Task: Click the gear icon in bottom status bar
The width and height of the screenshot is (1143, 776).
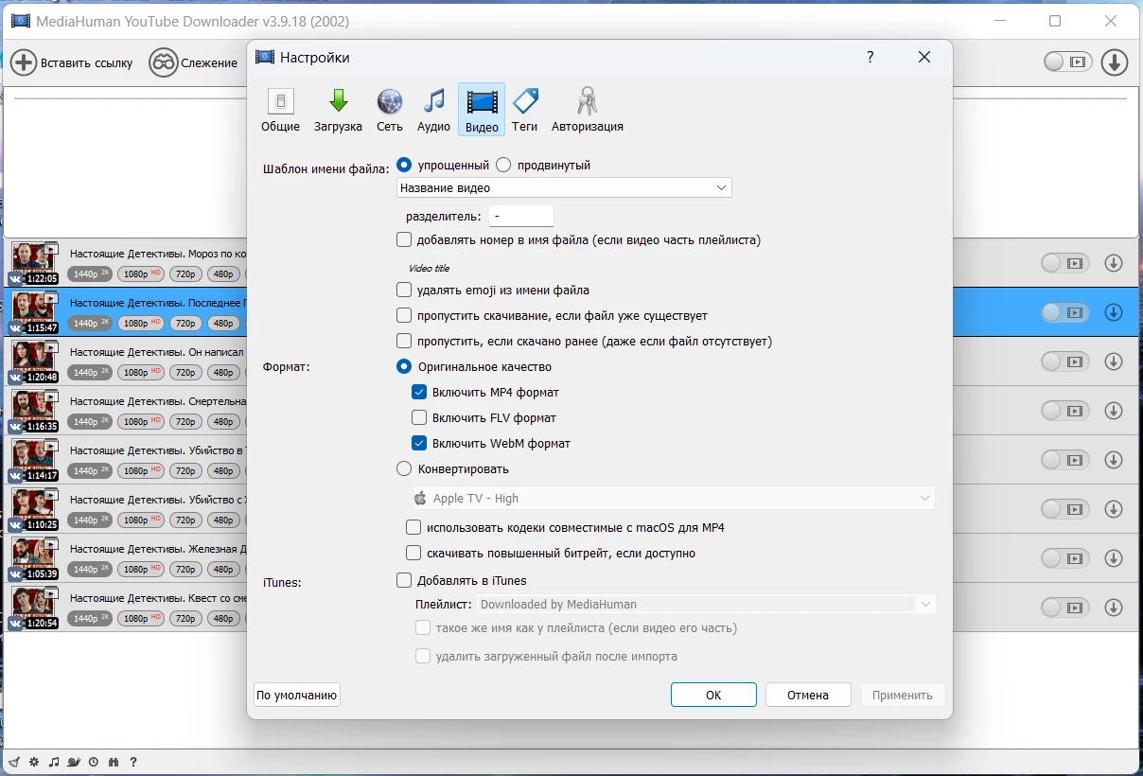Action: coord(34,762)
